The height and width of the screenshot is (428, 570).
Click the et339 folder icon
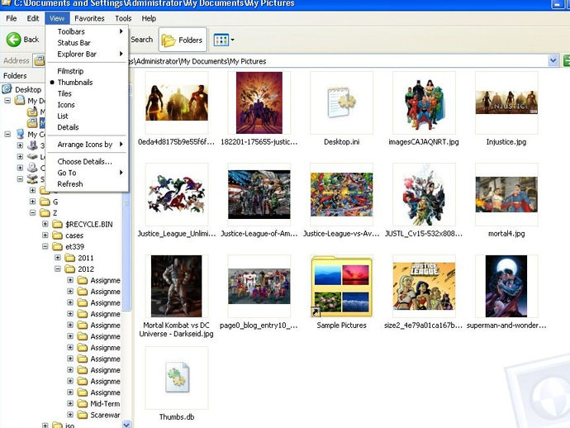point(58,246)
